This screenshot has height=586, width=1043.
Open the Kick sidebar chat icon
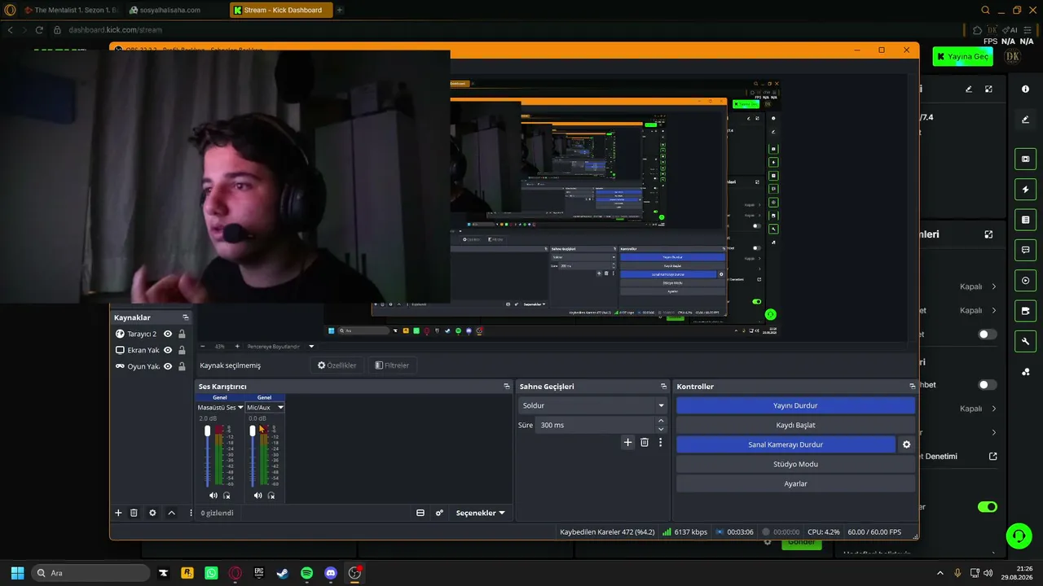pyautogui.click(x=1025, y=250)
